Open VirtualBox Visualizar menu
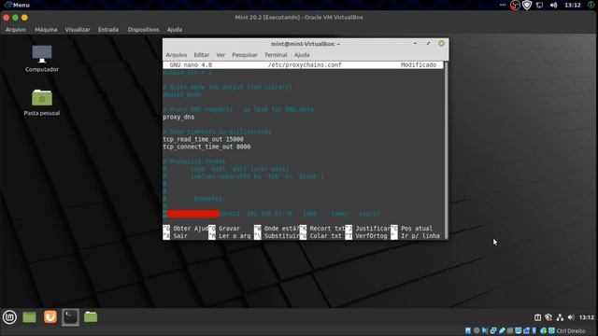The height and width of the screenshot is (336, 598). 78,29
